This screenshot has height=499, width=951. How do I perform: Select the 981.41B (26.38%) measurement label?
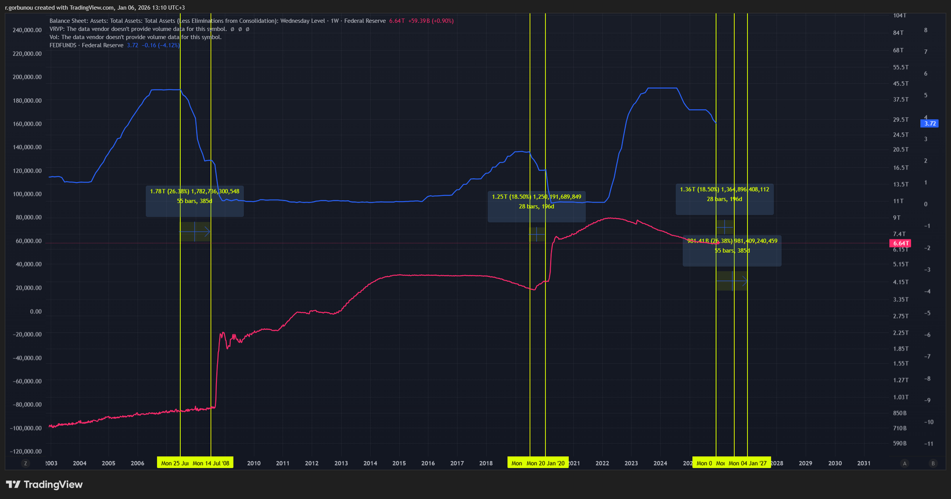(x=732, y=246)
